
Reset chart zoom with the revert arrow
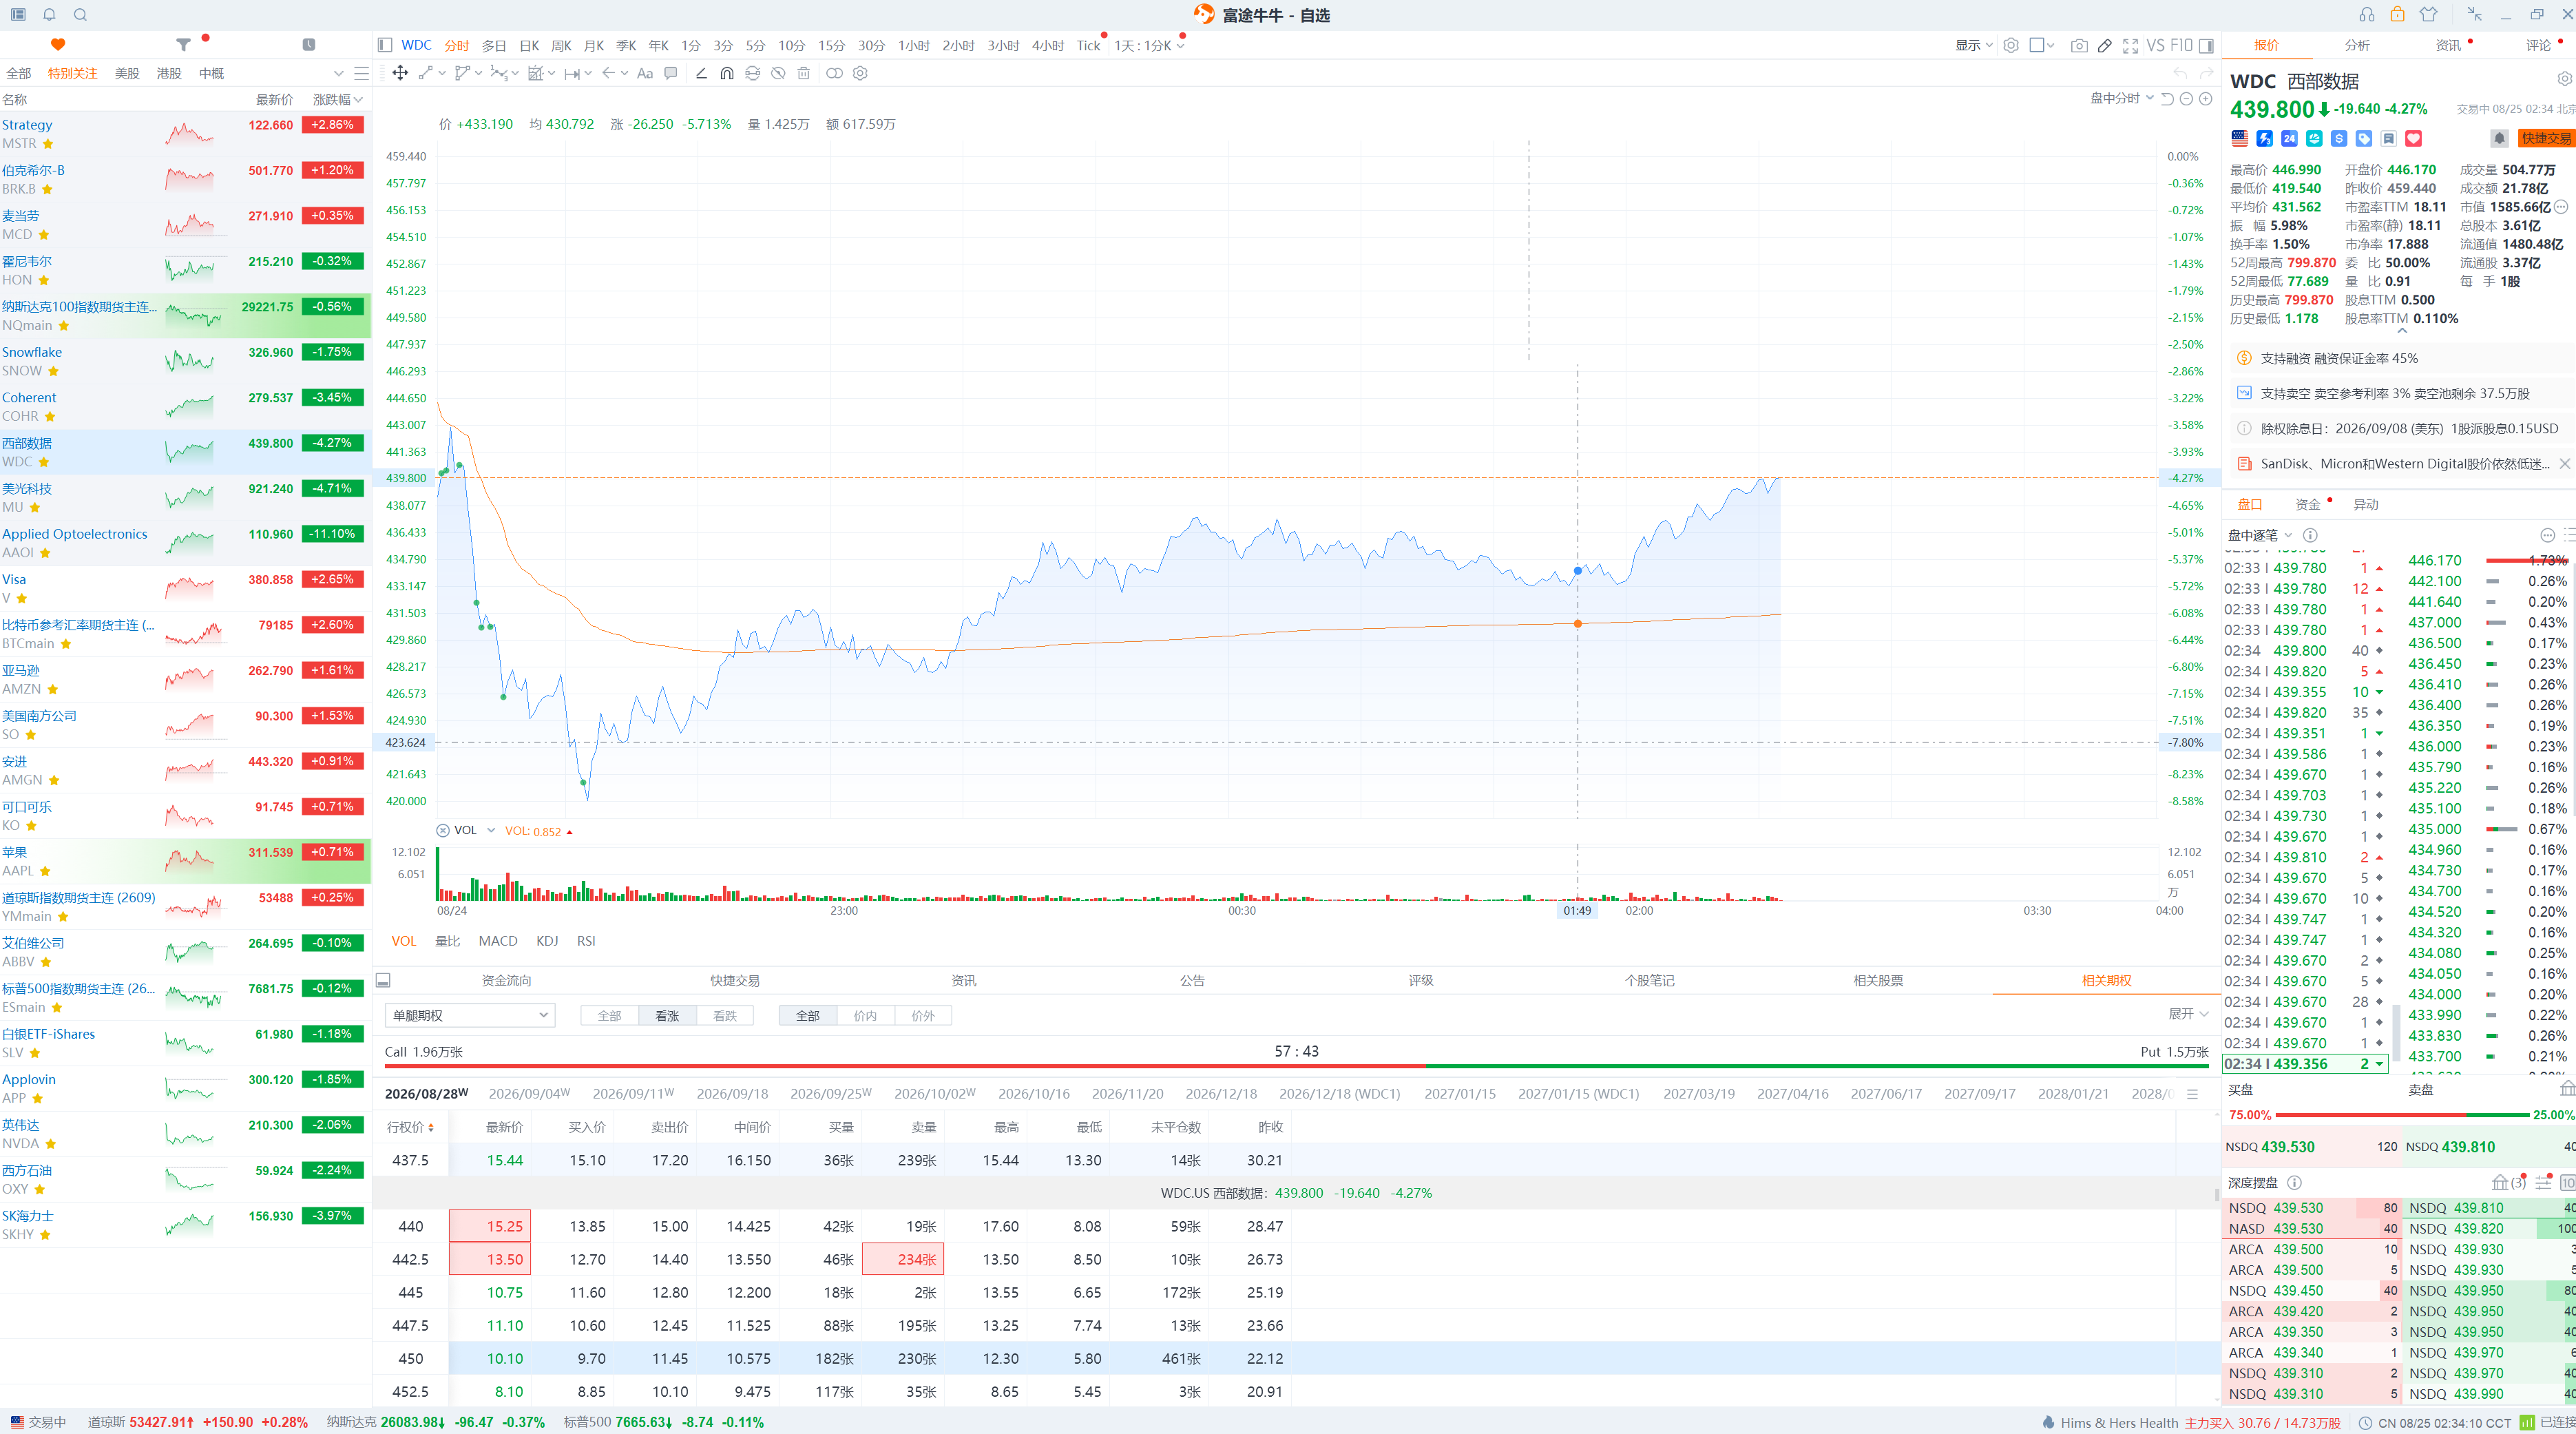2168,98
